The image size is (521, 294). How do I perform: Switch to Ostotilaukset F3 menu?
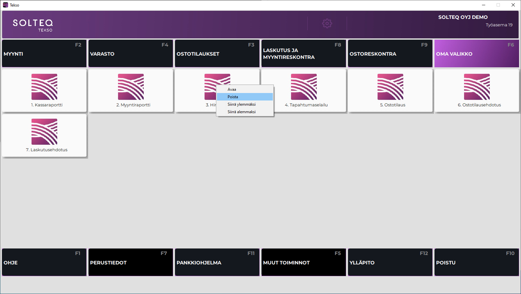pos(217,54)
